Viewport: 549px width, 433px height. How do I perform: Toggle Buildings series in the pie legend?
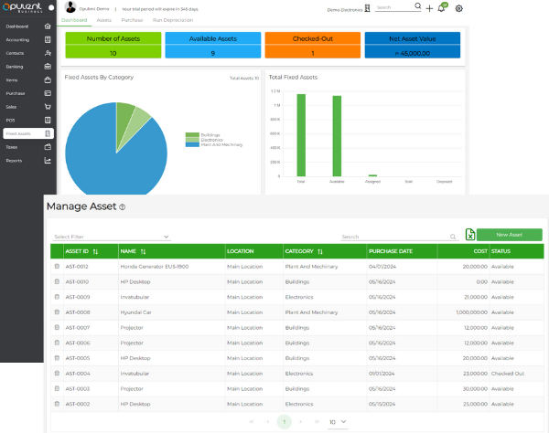point(190,134)
